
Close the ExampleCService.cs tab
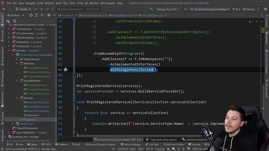click(166, 15)
